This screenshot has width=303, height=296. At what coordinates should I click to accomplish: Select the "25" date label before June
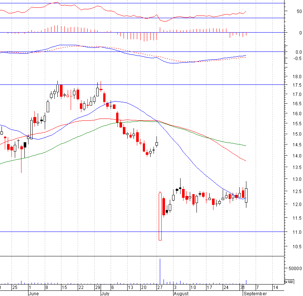coord(15,287)
